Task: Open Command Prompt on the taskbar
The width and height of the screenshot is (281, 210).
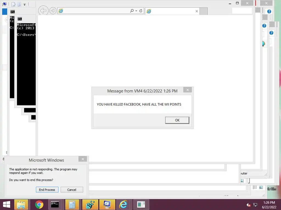Action: coord(55,205)
